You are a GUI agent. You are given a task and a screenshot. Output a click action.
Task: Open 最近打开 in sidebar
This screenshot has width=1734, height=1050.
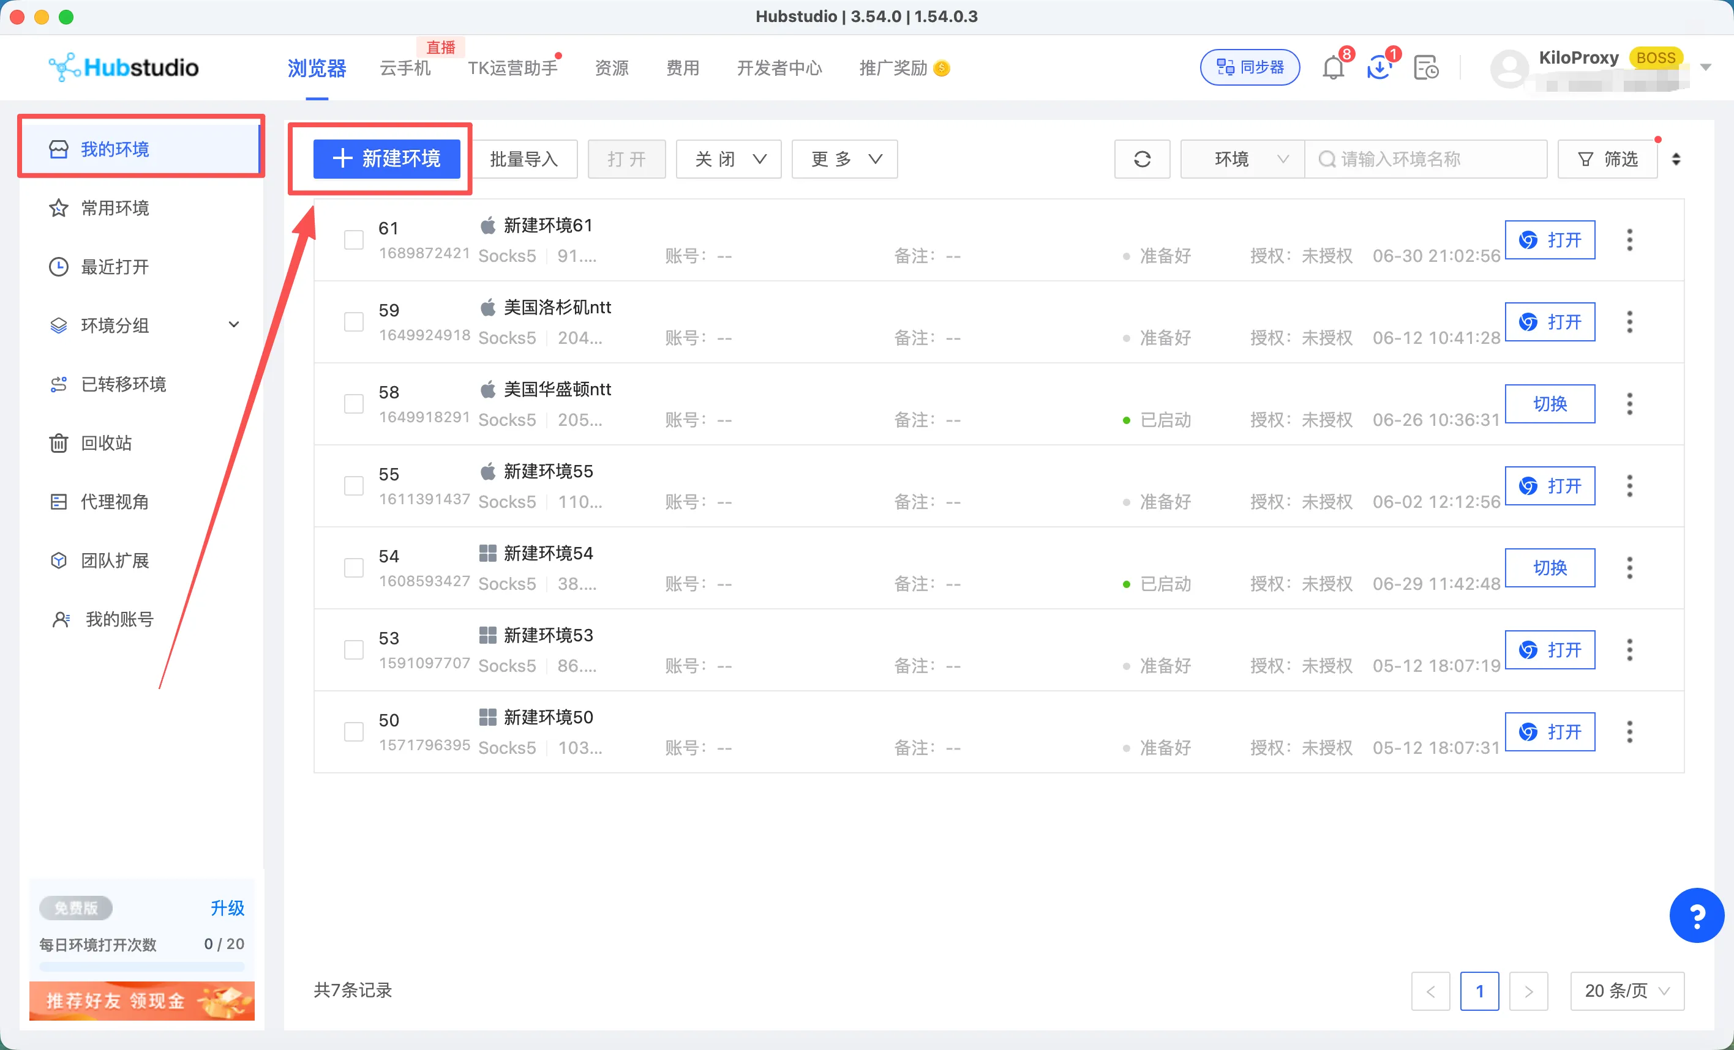tap(141, 267)
